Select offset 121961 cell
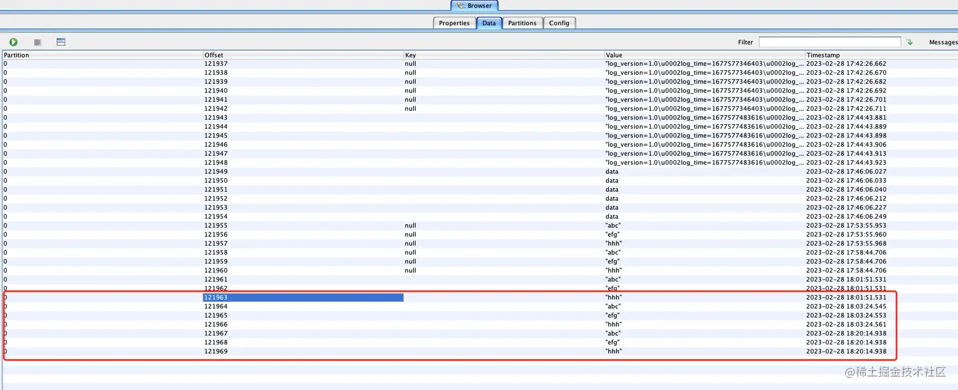Viewport: 958px width, 390px height. coord(303,279)
